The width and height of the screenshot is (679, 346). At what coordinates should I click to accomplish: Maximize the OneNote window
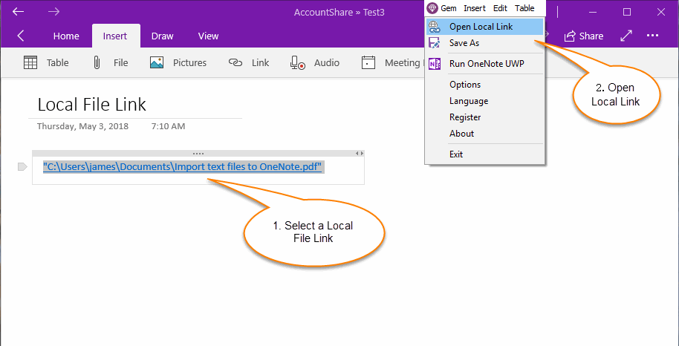click(626, 12)
